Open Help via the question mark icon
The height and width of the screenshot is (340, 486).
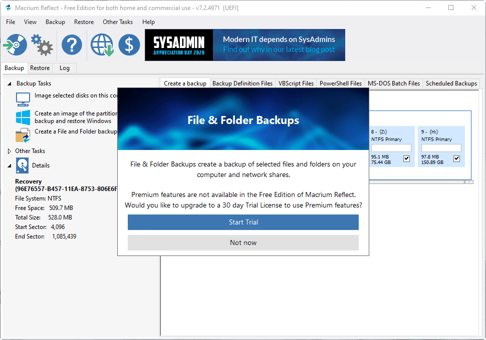click(x=72, y=45)
